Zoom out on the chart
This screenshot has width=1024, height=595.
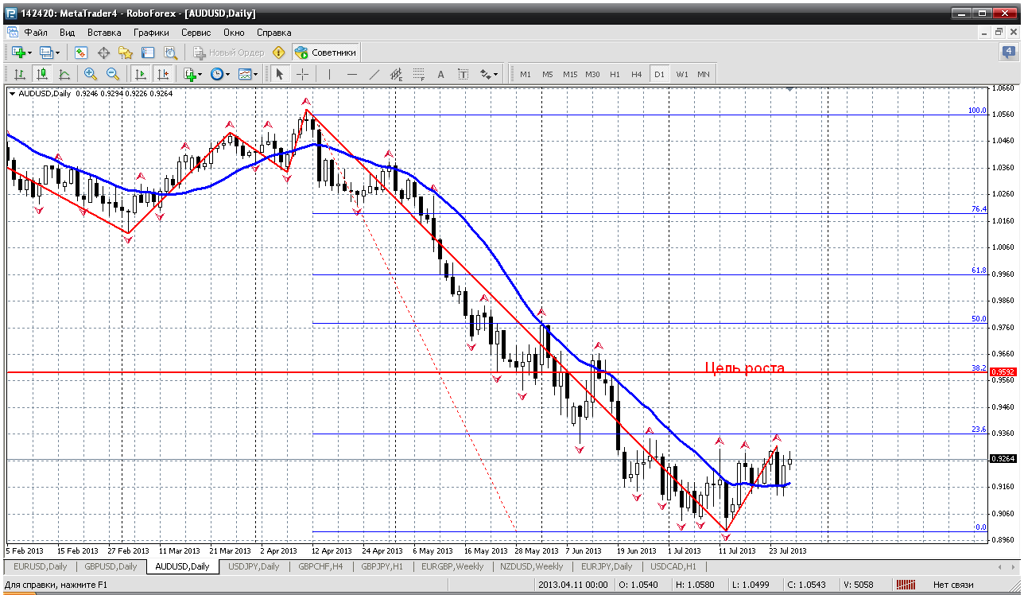click(112, 74)
